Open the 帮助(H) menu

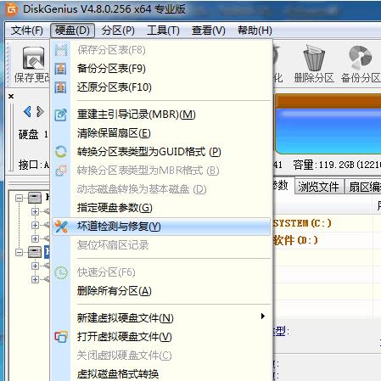point(255,31)
